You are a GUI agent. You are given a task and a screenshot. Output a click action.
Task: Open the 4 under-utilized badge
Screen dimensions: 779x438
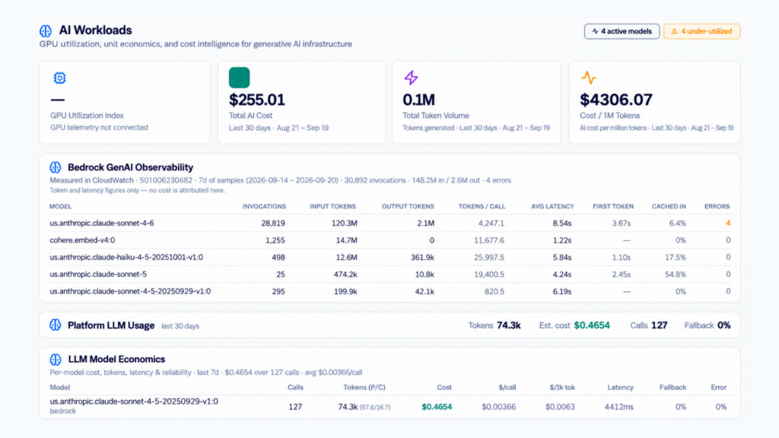701,31
